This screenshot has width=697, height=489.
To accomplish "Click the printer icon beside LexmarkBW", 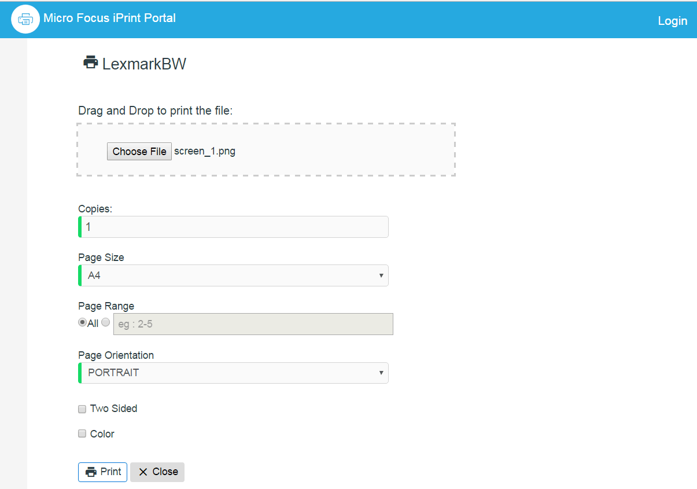I will 90,62.
